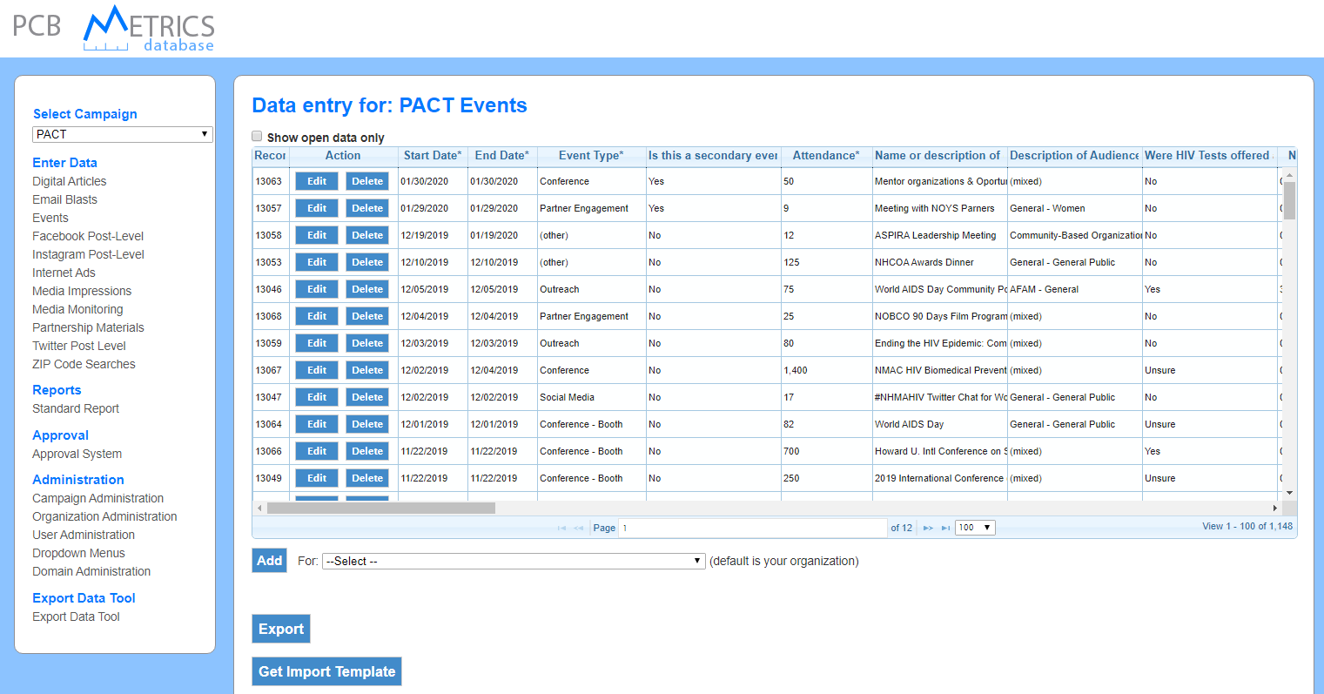Edit record 13063
Screen dimensions: 1324x694
coord(317,181)
